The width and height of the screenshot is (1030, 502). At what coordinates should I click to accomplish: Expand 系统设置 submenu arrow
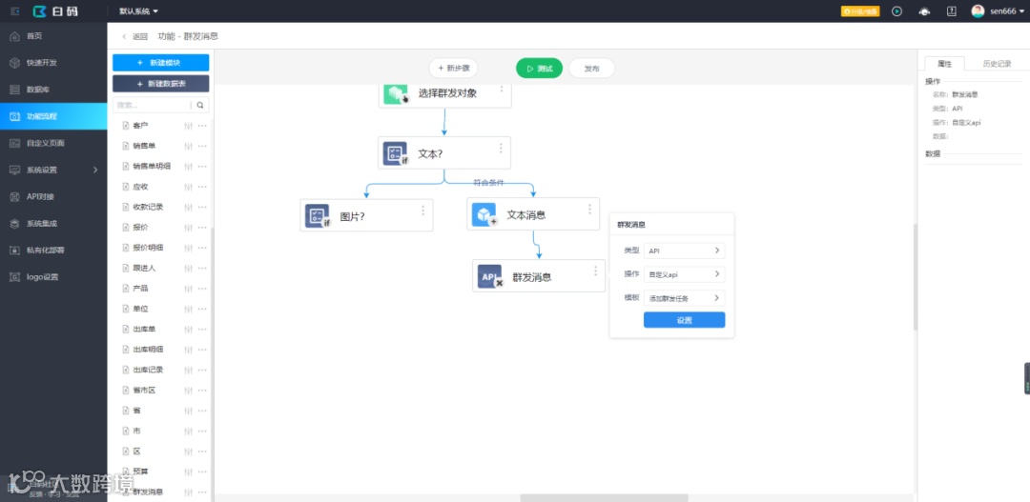(x=95, y=170)
